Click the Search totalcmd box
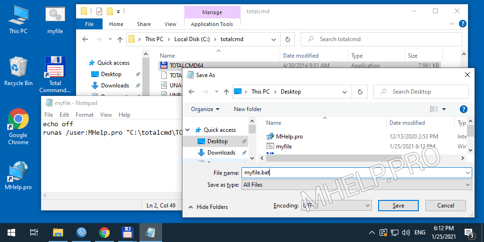This screenshot has height=242, width=484. [x=381, y=39]
